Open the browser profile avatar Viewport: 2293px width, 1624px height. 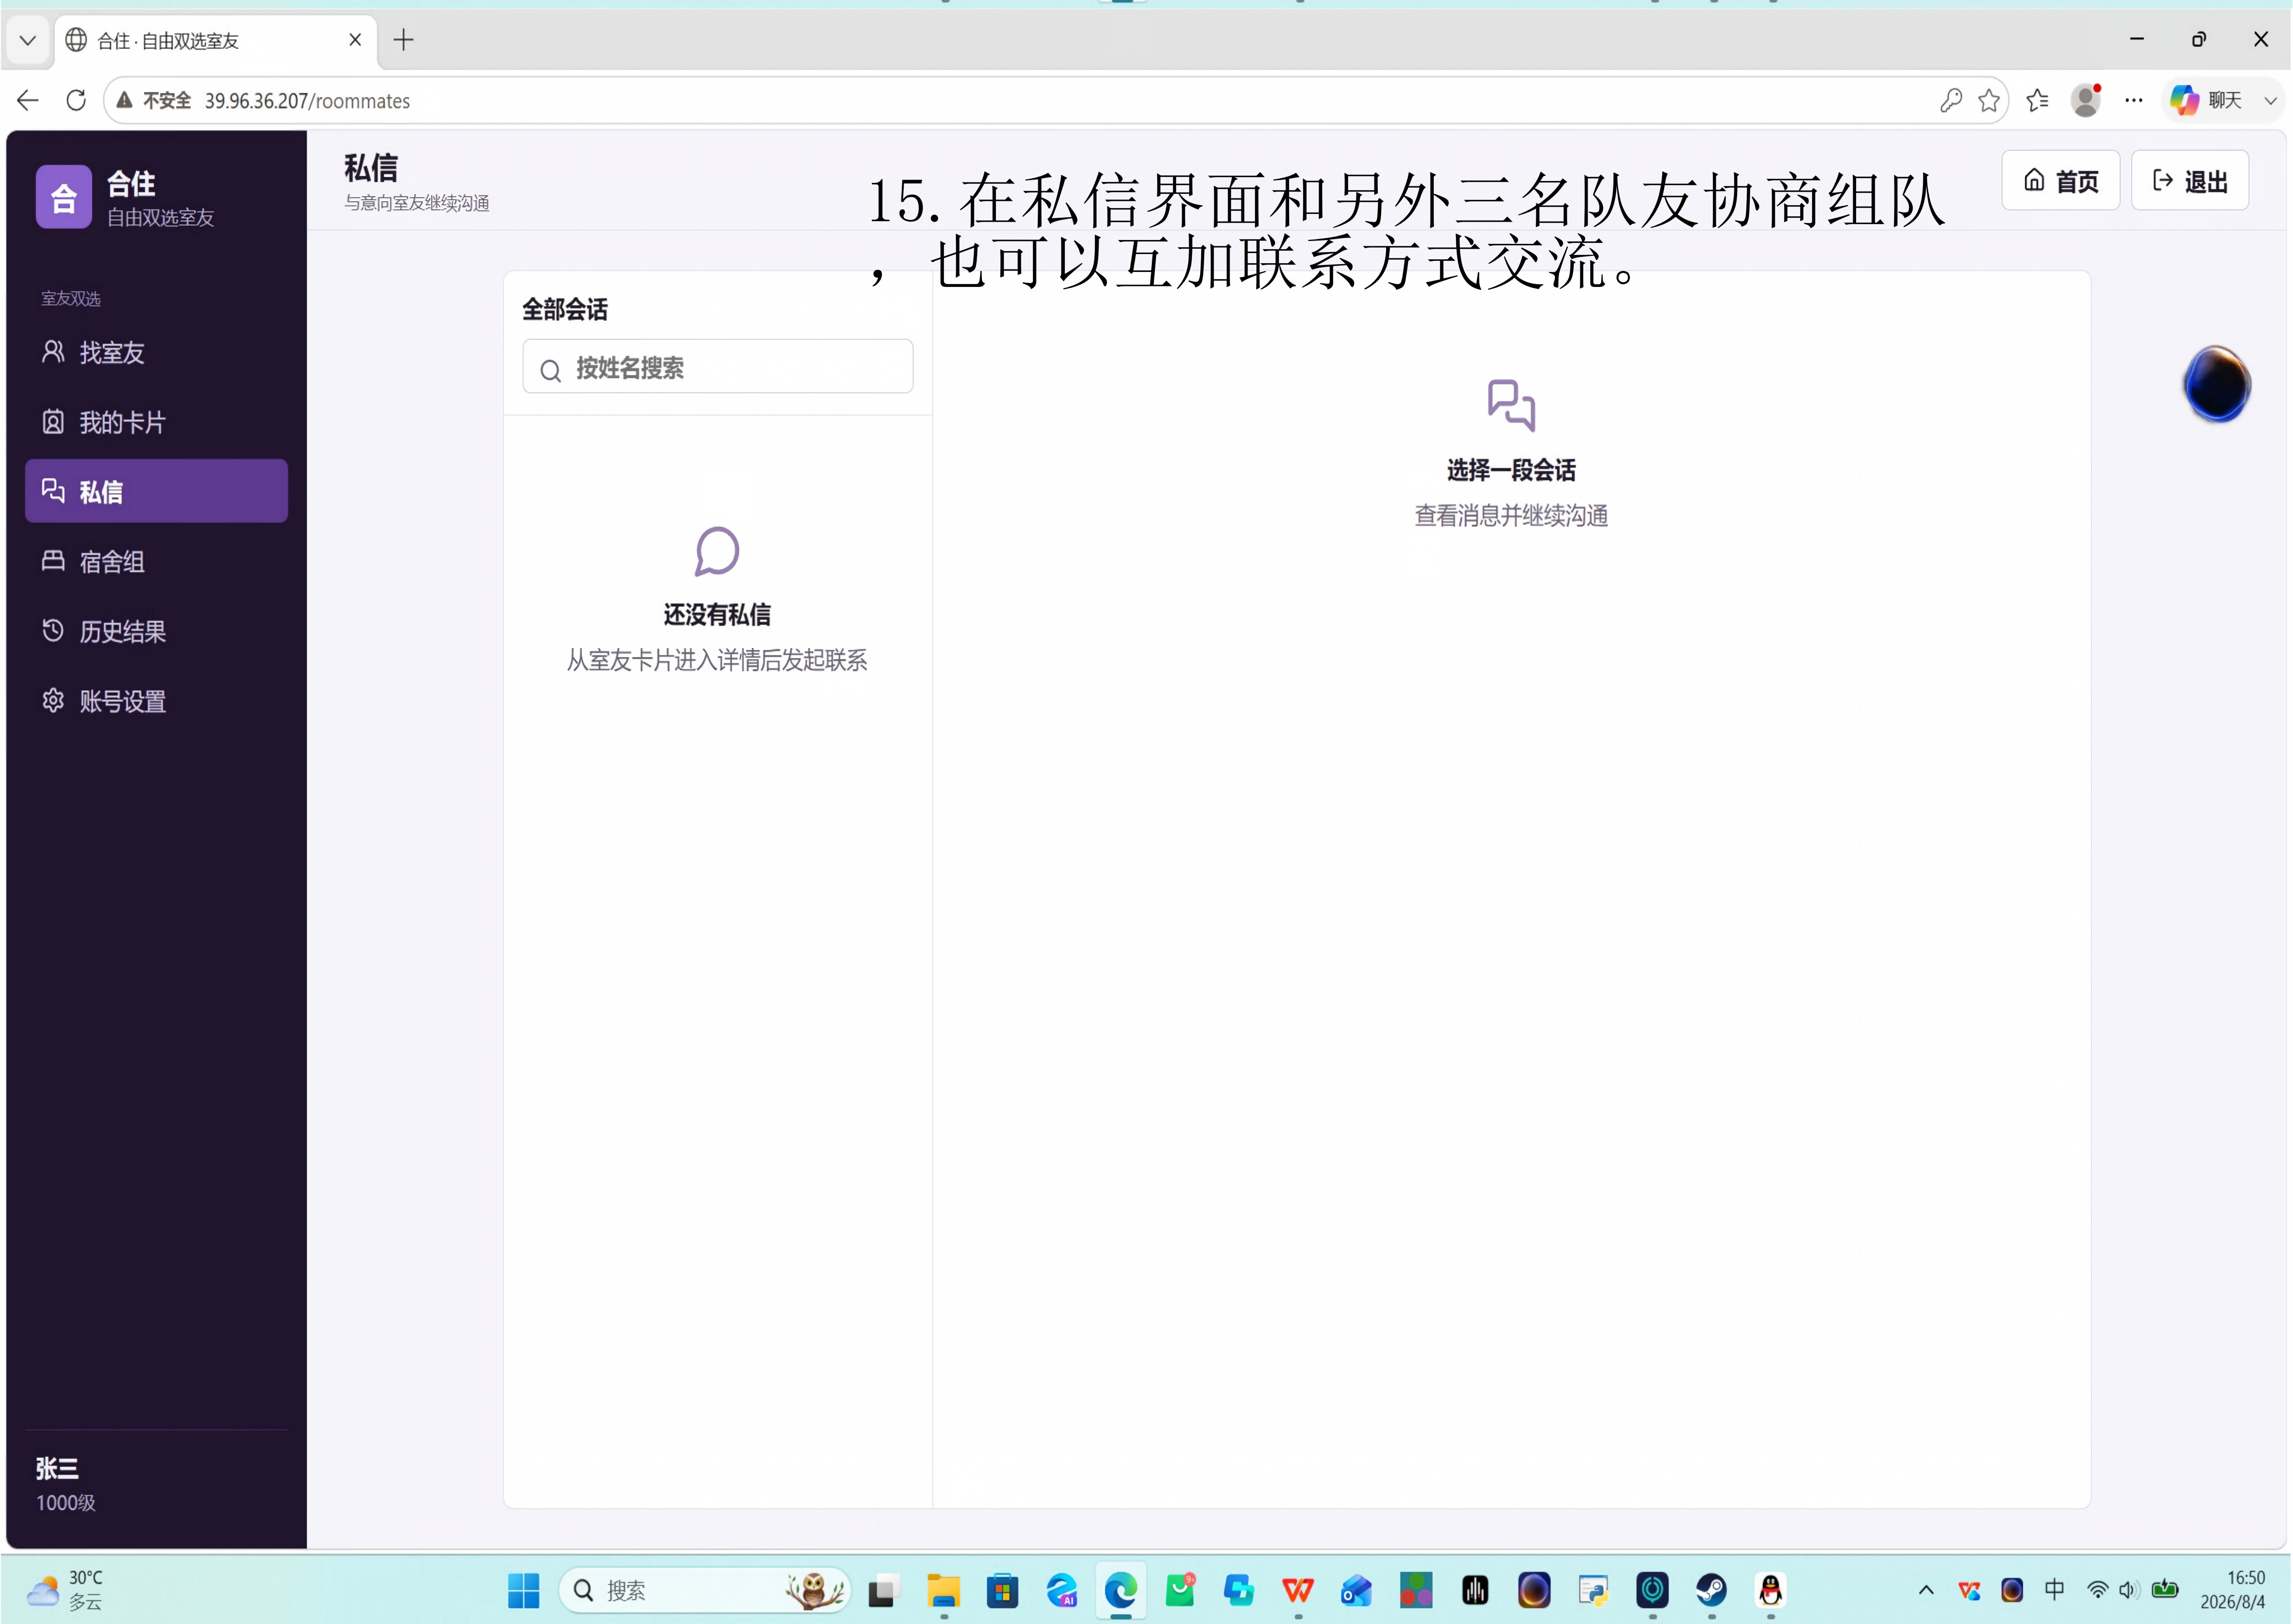point(2086,100)
